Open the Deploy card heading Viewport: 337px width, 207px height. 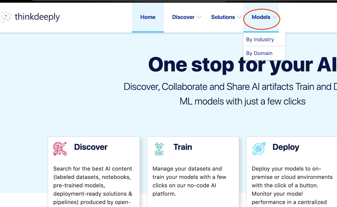[286, 147]
